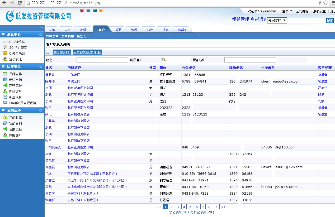The height and width of the screenshot is (217, 335).
Task: Click the browser back arrow
Action: point(4,3)
